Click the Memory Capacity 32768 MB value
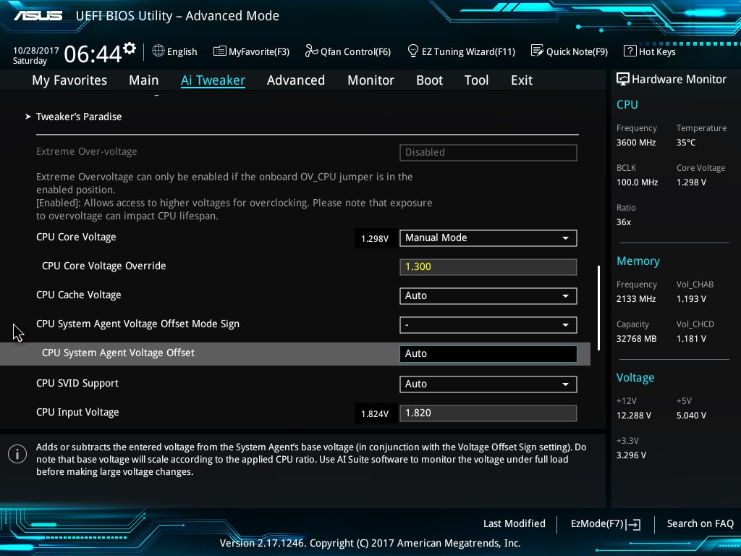Image resolution: width=741 pixels, height=556 pixels. (637, 339)
